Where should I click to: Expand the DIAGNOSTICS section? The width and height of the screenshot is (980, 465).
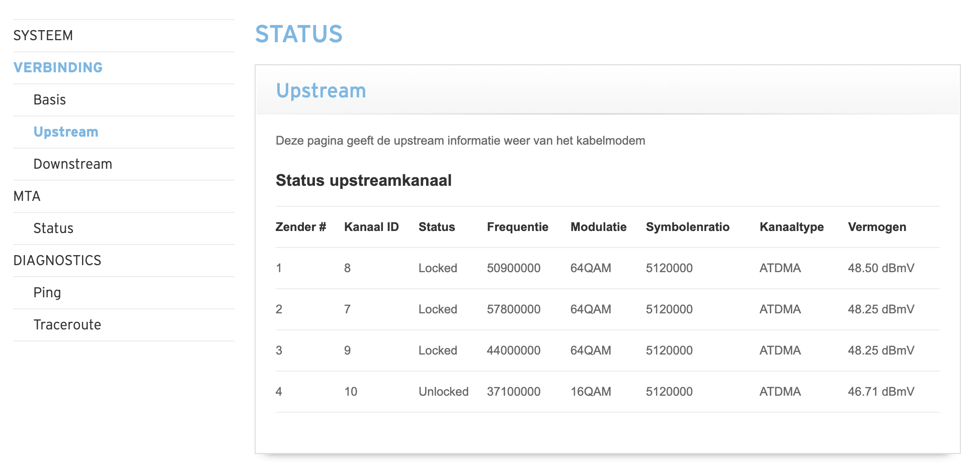coord(57,261)
